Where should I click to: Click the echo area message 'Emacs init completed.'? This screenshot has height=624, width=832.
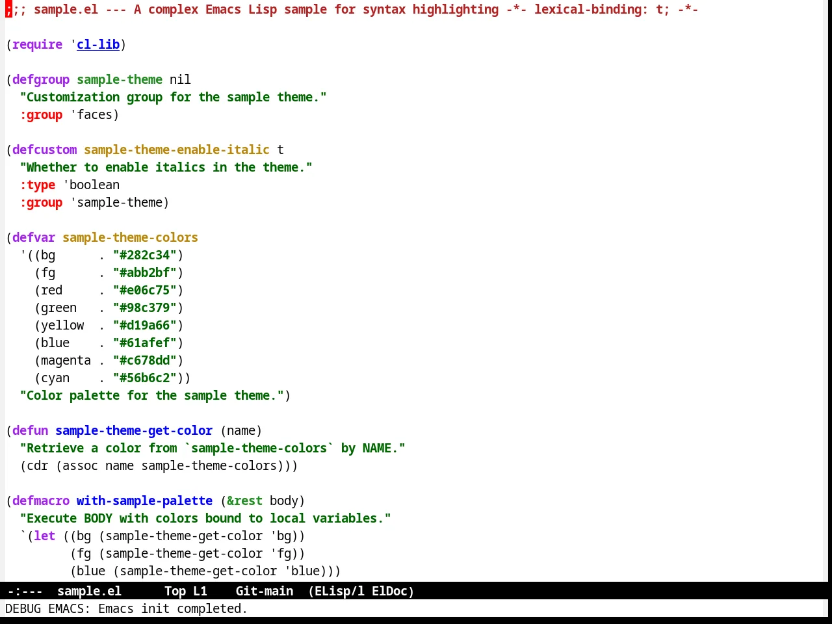point(173,608)
